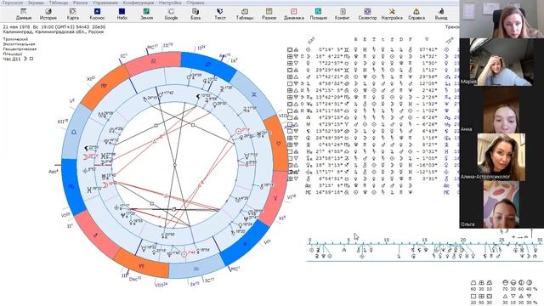
Task: Open the Экраны menu
Action: point(36,3)
